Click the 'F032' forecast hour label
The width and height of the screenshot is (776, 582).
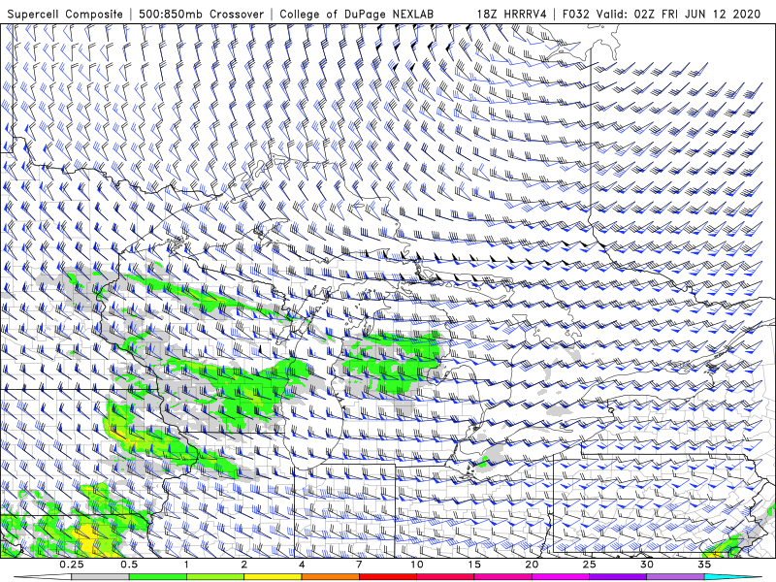point(575,14)
